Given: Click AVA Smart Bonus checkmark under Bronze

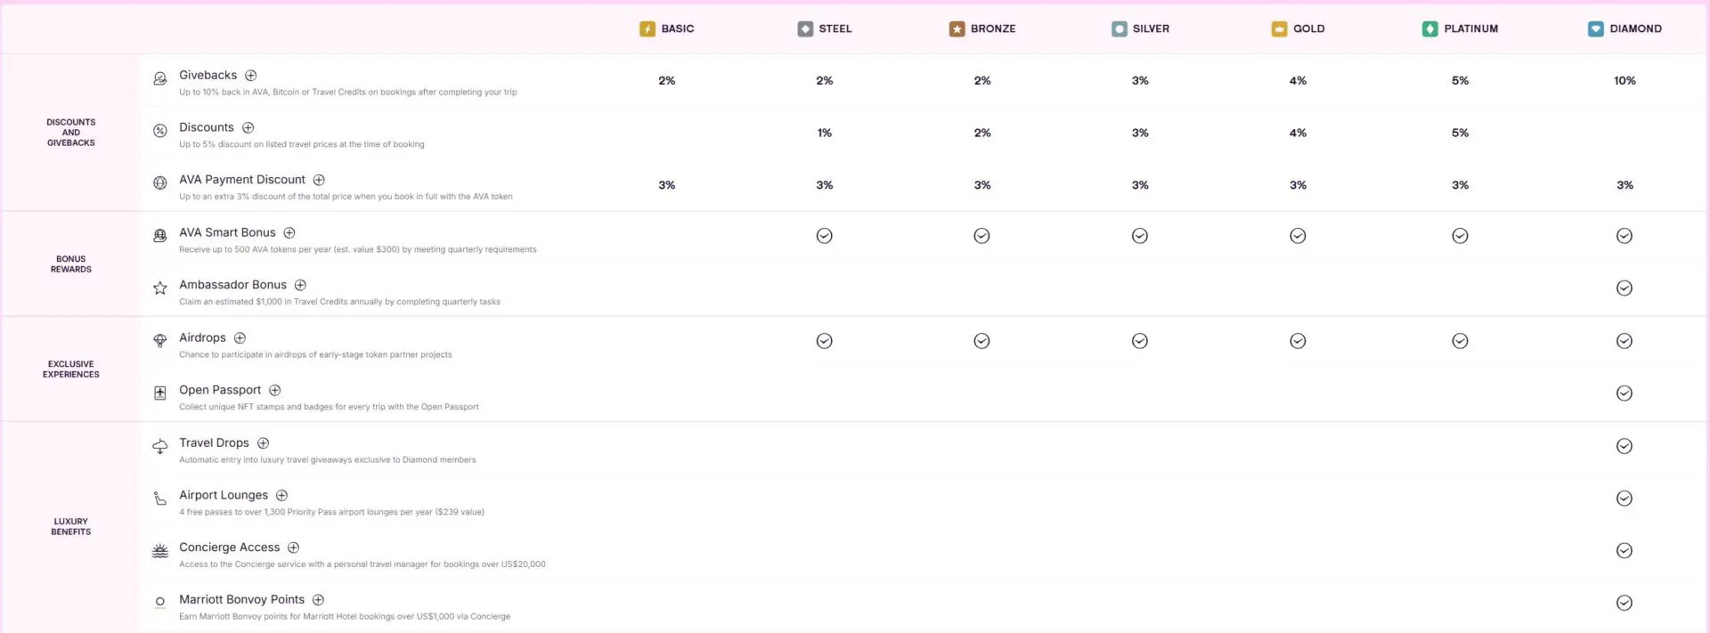Looking at the screenshot, I should click(x=981, y=236).
